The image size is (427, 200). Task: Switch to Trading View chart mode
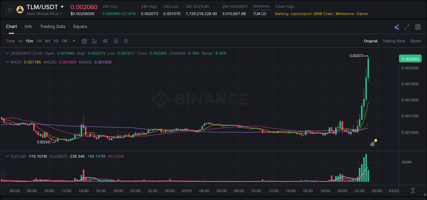[394, 41]
